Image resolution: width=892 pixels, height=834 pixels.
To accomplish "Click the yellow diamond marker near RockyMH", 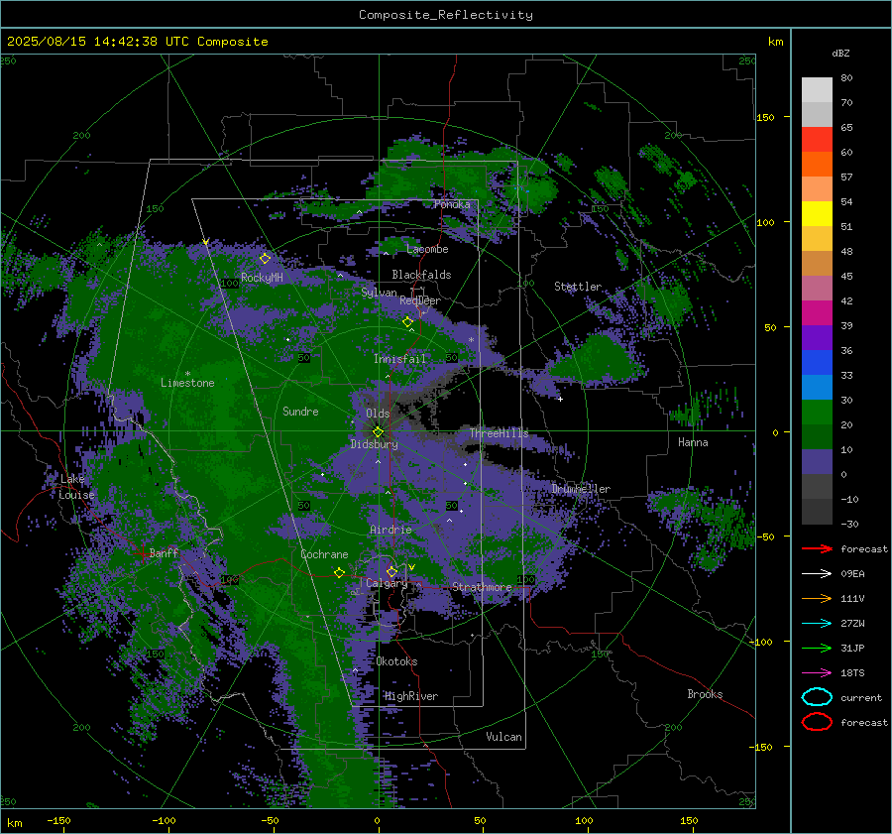I will (x=265, y=259).
